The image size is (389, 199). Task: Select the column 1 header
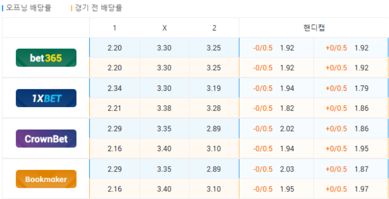point(114,28)
